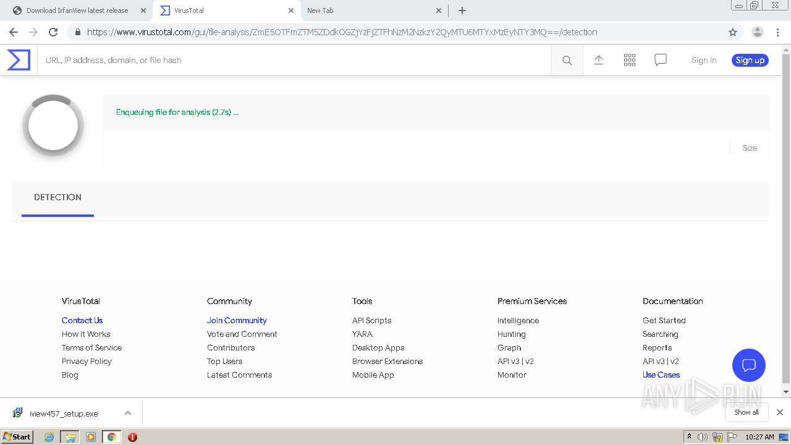Viewport: 791px width, 445px height.
Task: Open iview457_setup.exe downloaded file
Action: point(64,413)
